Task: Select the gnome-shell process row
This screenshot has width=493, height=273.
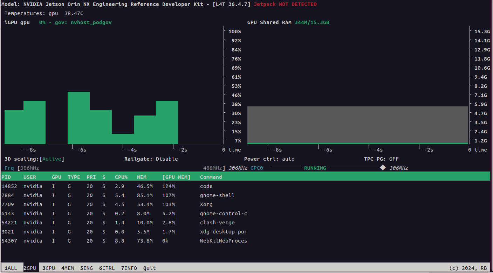Action: [x=246, y=195]
